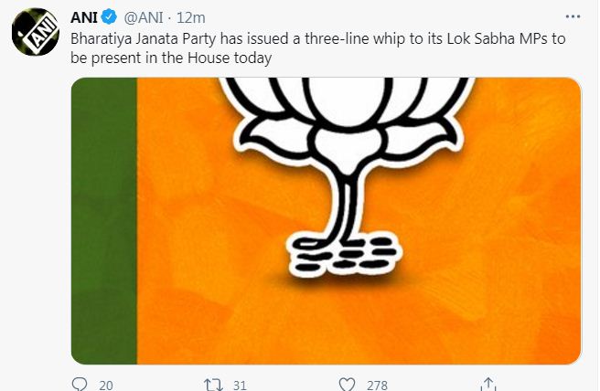Click the reply speech bubble icon

pos(79,385)
